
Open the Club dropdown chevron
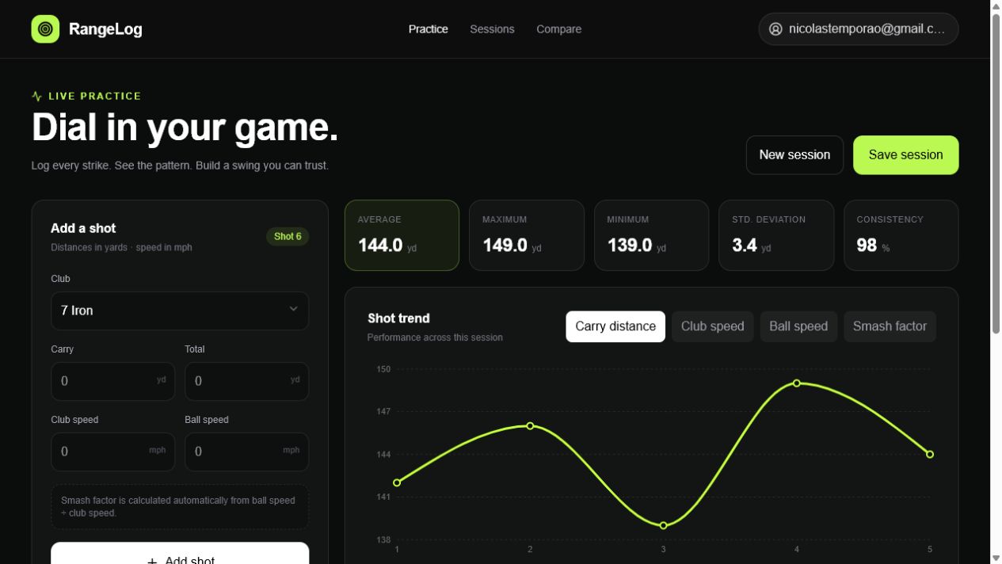tap(293, 310)
